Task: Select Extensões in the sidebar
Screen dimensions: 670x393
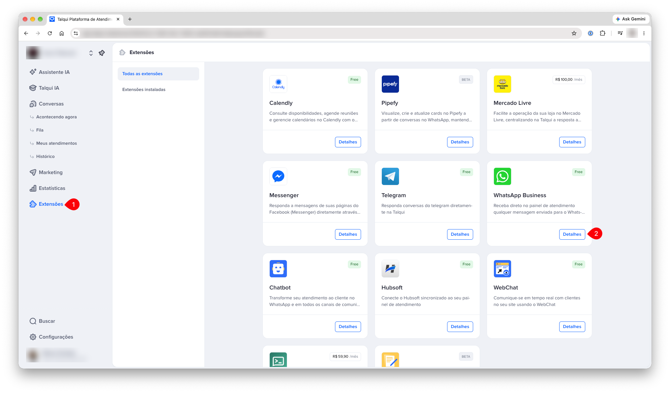Action: [x=46, y=204]
